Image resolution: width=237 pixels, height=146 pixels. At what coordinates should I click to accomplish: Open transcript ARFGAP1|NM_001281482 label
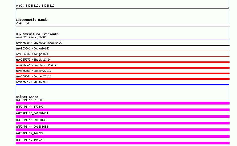tap(32, 127)
